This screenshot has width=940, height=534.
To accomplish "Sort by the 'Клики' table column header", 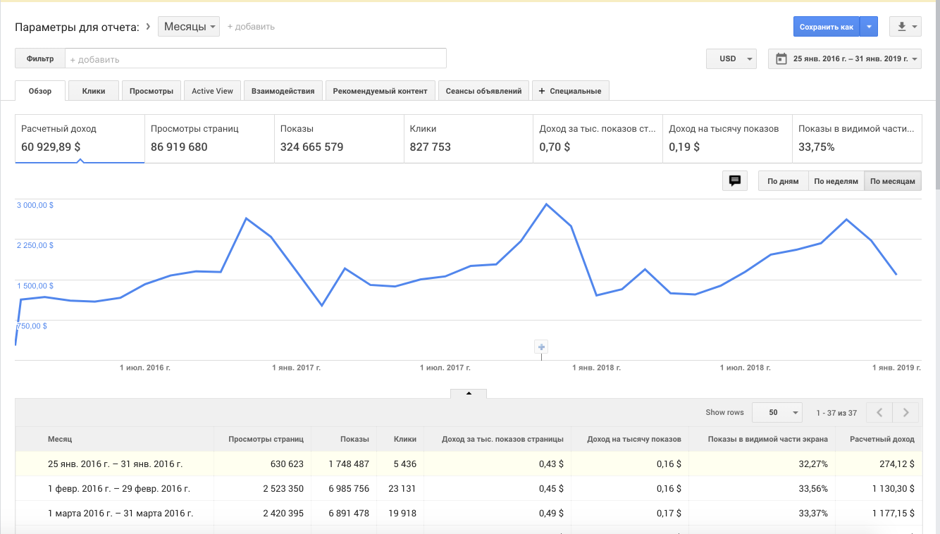I will [x=404, y=439].
